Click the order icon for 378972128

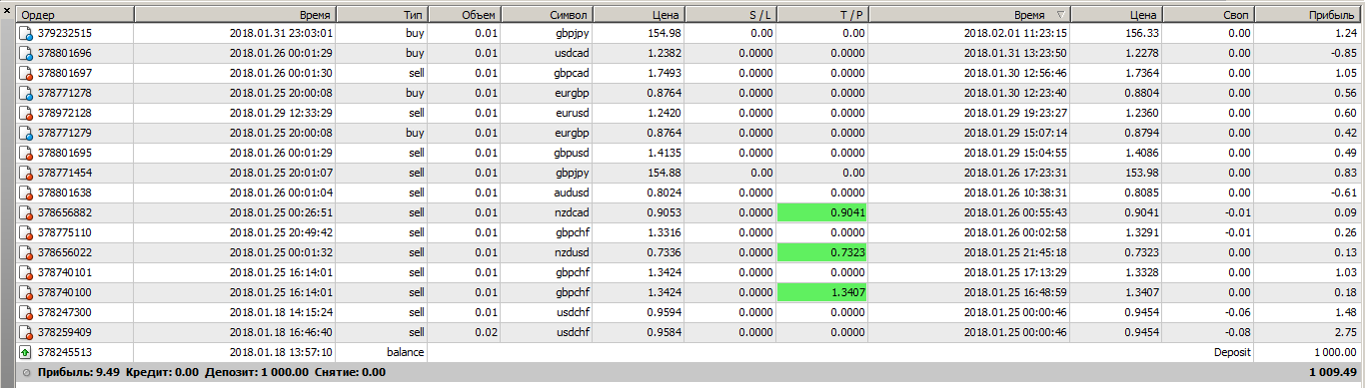[26, 113]
